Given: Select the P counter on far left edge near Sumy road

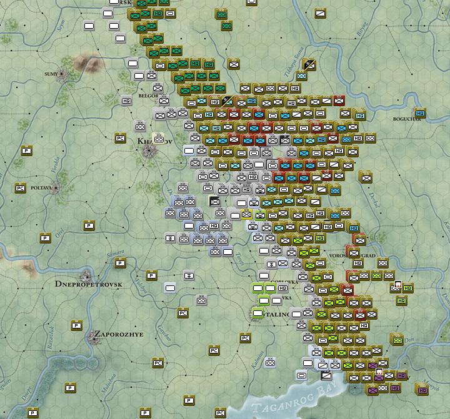Looking at the screenshot, I should pos(26,150).
